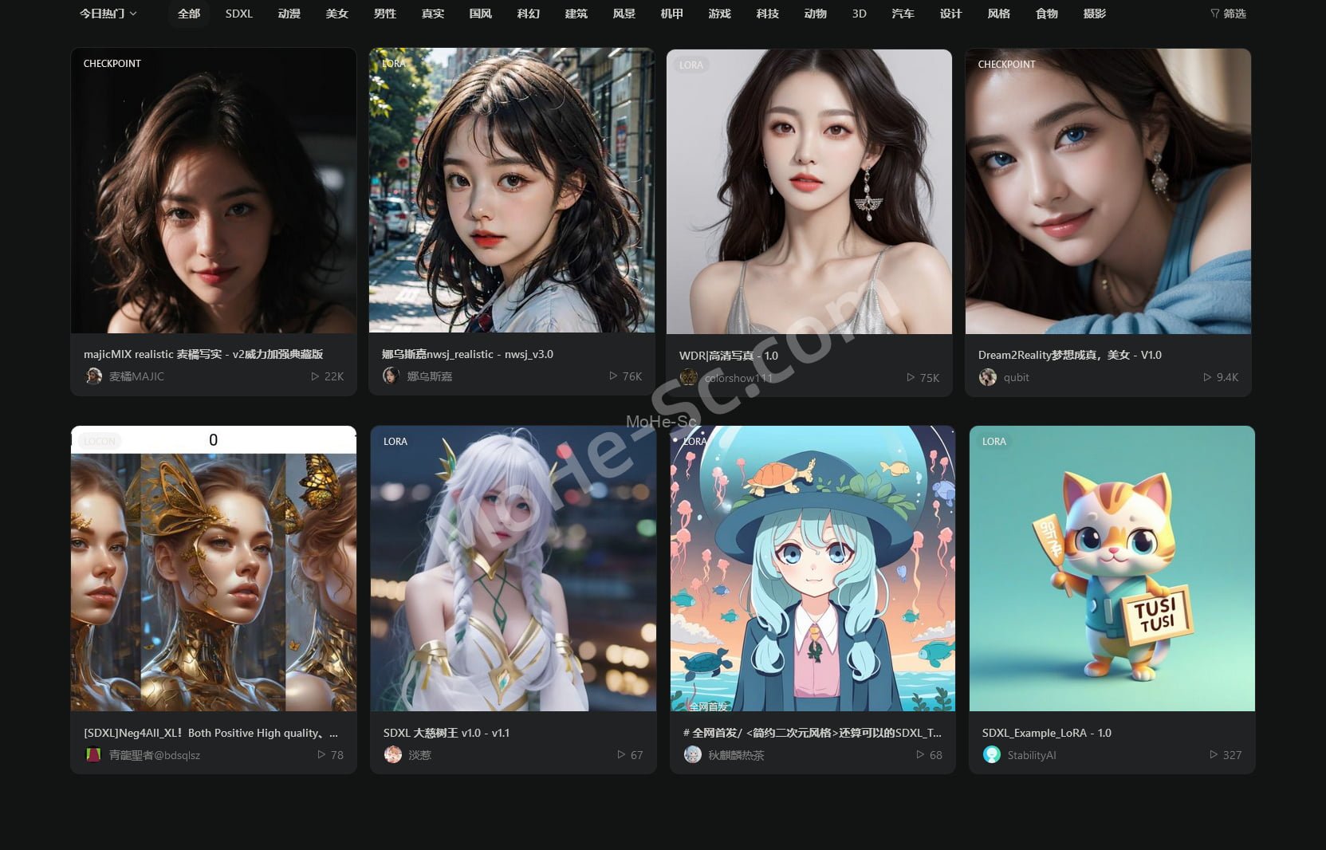The width and height of the screenshot is (1326, 850).
Task: Click the 筛选 filter funnel icon
Action: tap(1214, 14)
